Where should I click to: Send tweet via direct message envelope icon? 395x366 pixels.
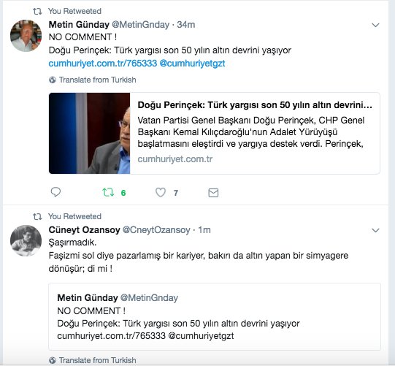pos(213,193)
